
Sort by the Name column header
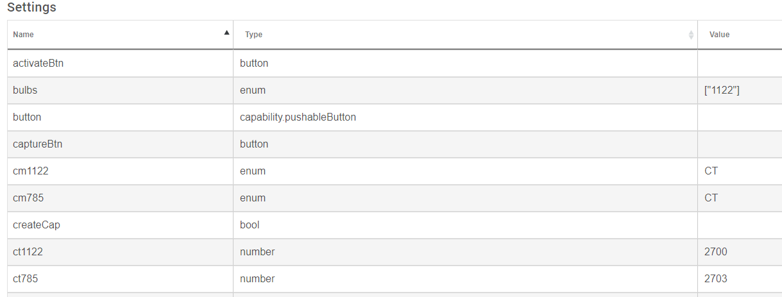[120, 35]
